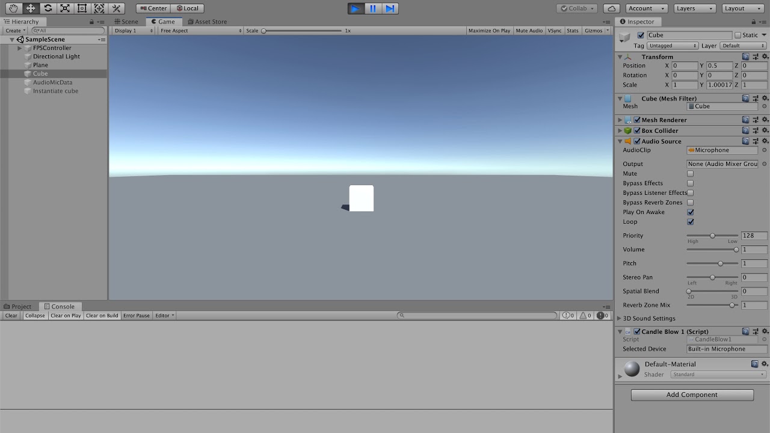Open Candle Blow 1 script help icon
The image size is (770, 433).
click(x=746, y=331)
